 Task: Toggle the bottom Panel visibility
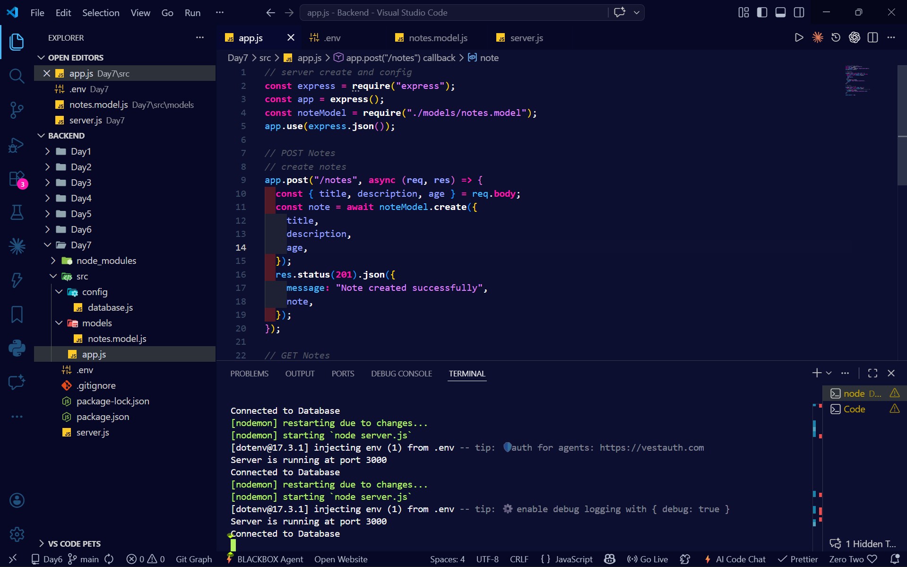[x=780, y=13]
